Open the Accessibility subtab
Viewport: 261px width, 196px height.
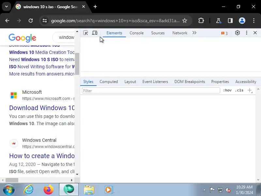coord(246,82)
